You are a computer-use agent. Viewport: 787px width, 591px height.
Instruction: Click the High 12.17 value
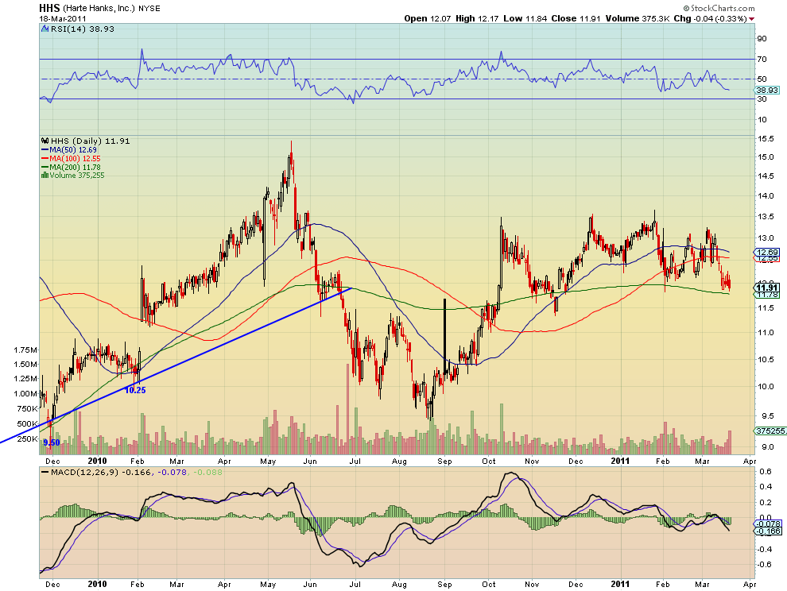pyautogui.click(x=477, y=18)
